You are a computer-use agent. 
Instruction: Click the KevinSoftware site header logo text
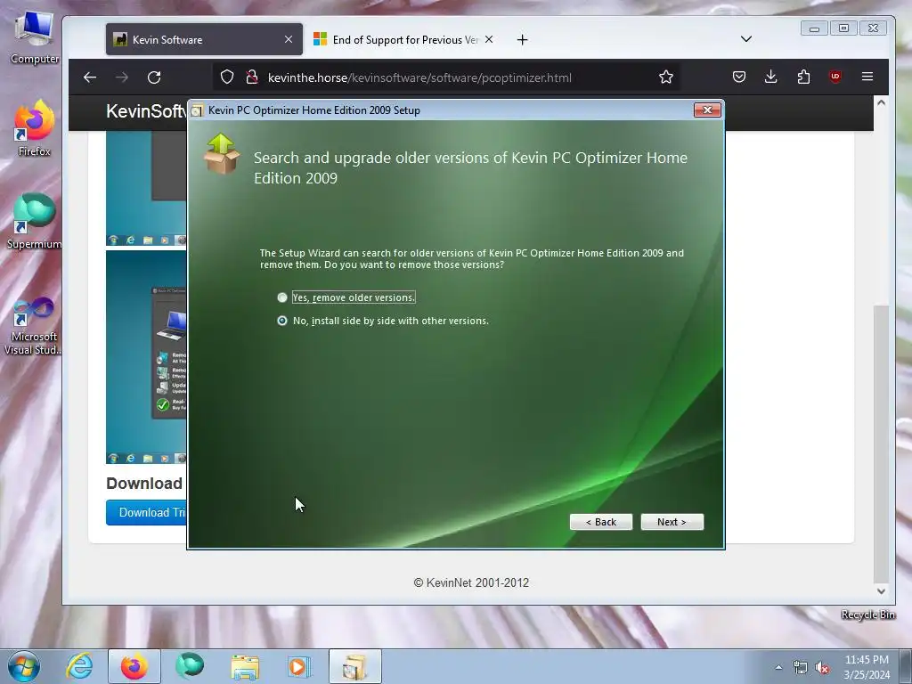[x=146, y=111]
